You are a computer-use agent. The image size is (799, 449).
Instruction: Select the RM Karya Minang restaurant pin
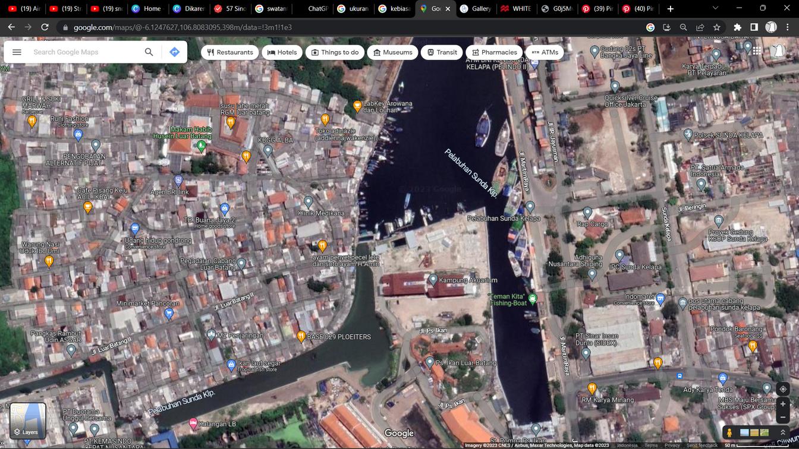[x=592, y=388]
